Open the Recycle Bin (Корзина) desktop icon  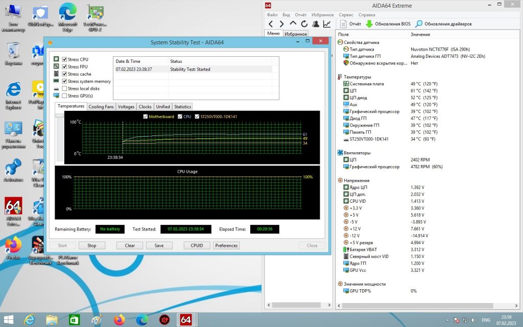(13, 54)
